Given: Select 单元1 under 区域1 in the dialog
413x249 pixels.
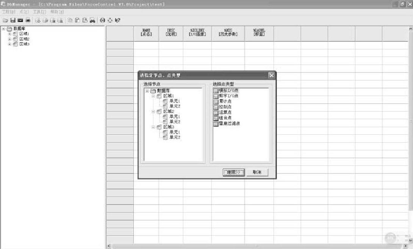Looking at the screenshot, I should [x=175, y=101].
